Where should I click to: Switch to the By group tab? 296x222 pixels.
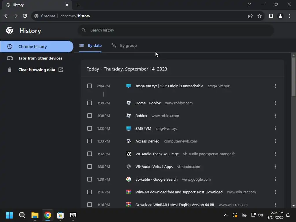click(124, 45)
